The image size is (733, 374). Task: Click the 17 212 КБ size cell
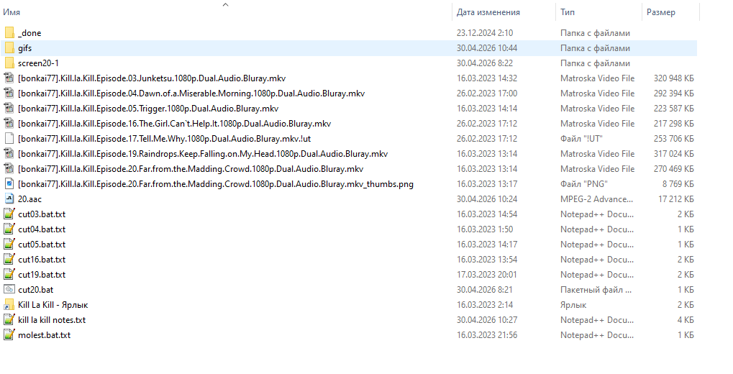[676, 199]
